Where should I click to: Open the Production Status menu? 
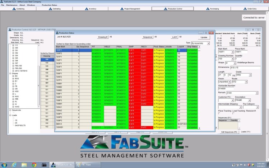click(x=49, y=5)
